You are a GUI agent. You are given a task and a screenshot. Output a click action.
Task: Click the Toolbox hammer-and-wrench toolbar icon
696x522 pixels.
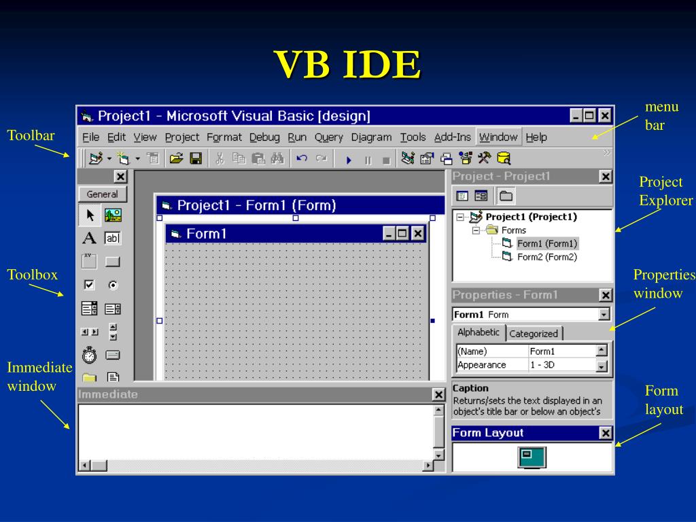click(x=484, y=158)
